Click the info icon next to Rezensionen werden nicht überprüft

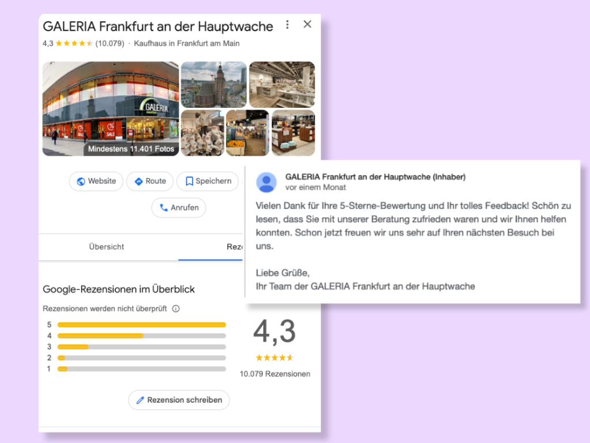pyautogui.click(x=176, y=309)
